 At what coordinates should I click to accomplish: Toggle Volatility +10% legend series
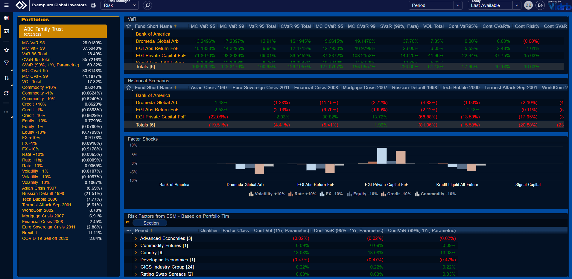coord(267,194)
